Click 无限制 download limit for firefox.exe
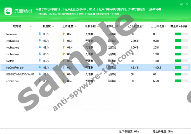The height and width of the screenshot is (134, 191). point(89,34)
